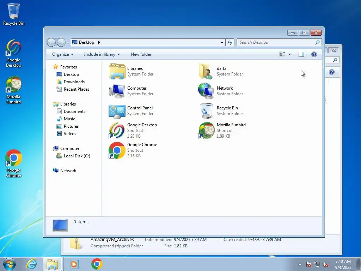The width and height of the screenshot is (361, 271).
Task: Click the Desktop breadcrumb in address bar
Action: (x=86, y=42)
